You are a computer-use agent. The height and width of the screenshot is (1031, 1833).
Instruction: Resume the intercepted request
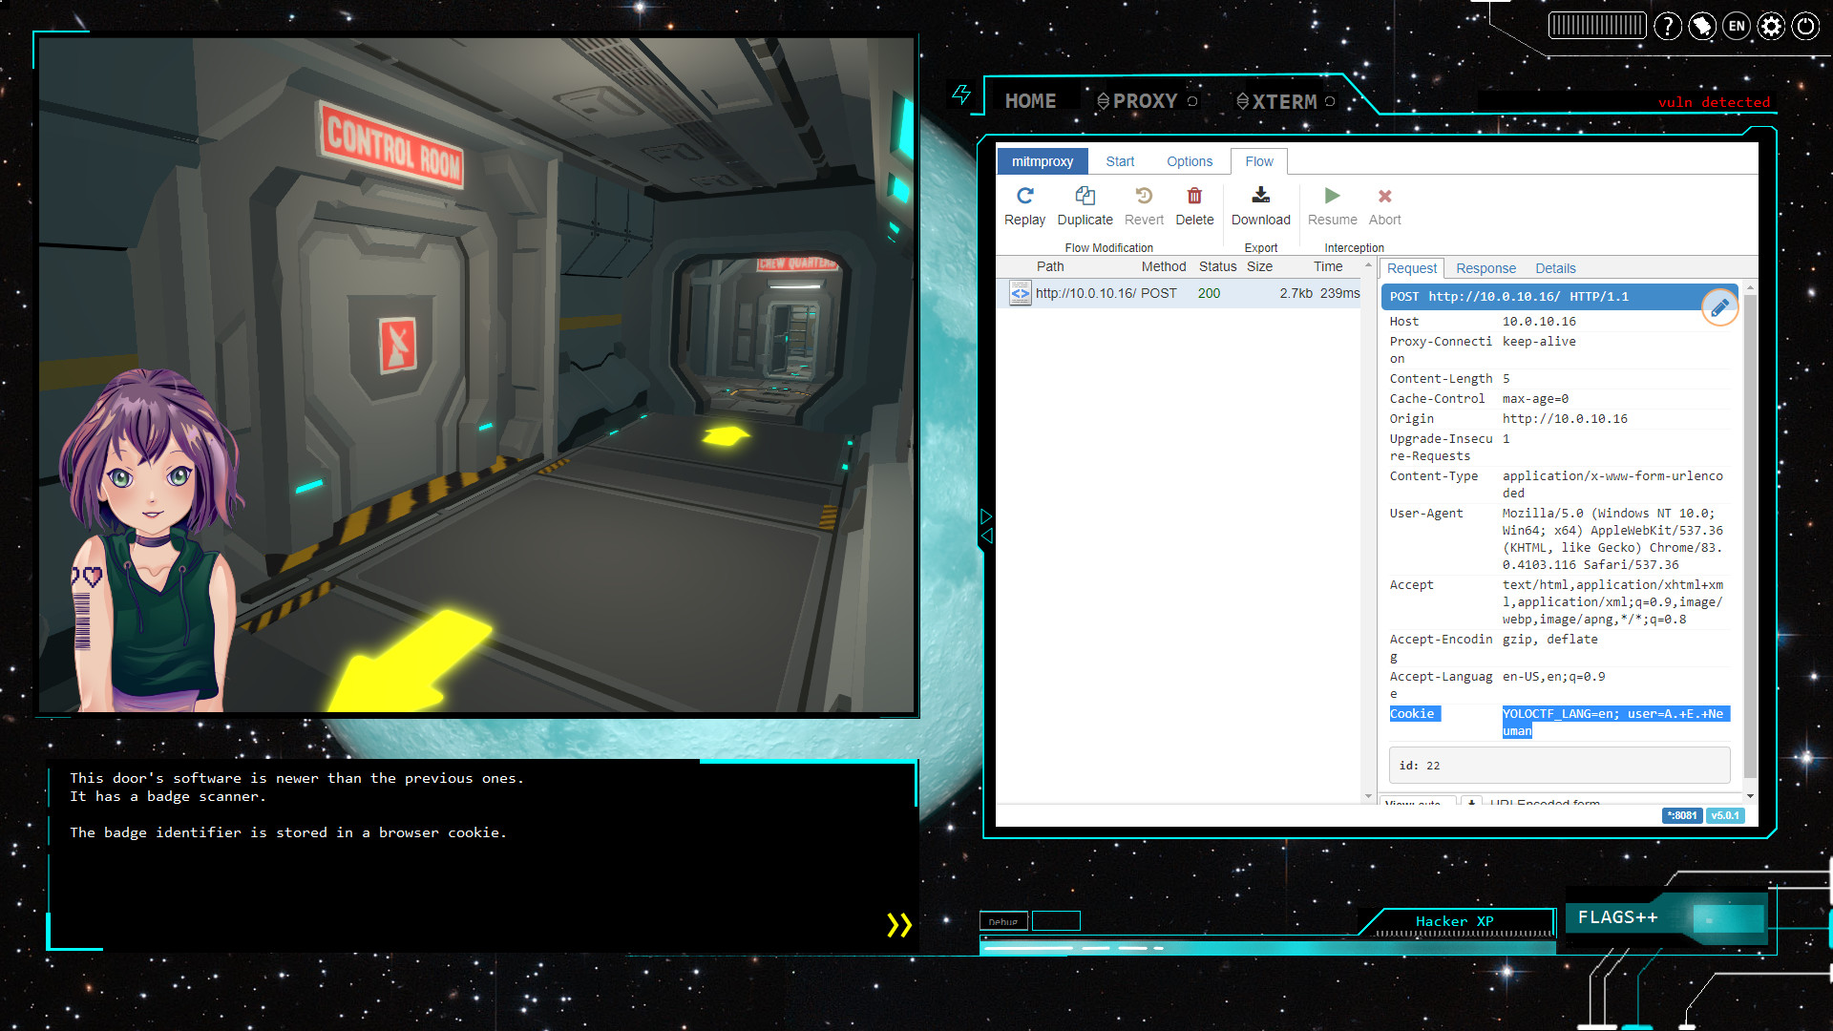pos(1331,204)
